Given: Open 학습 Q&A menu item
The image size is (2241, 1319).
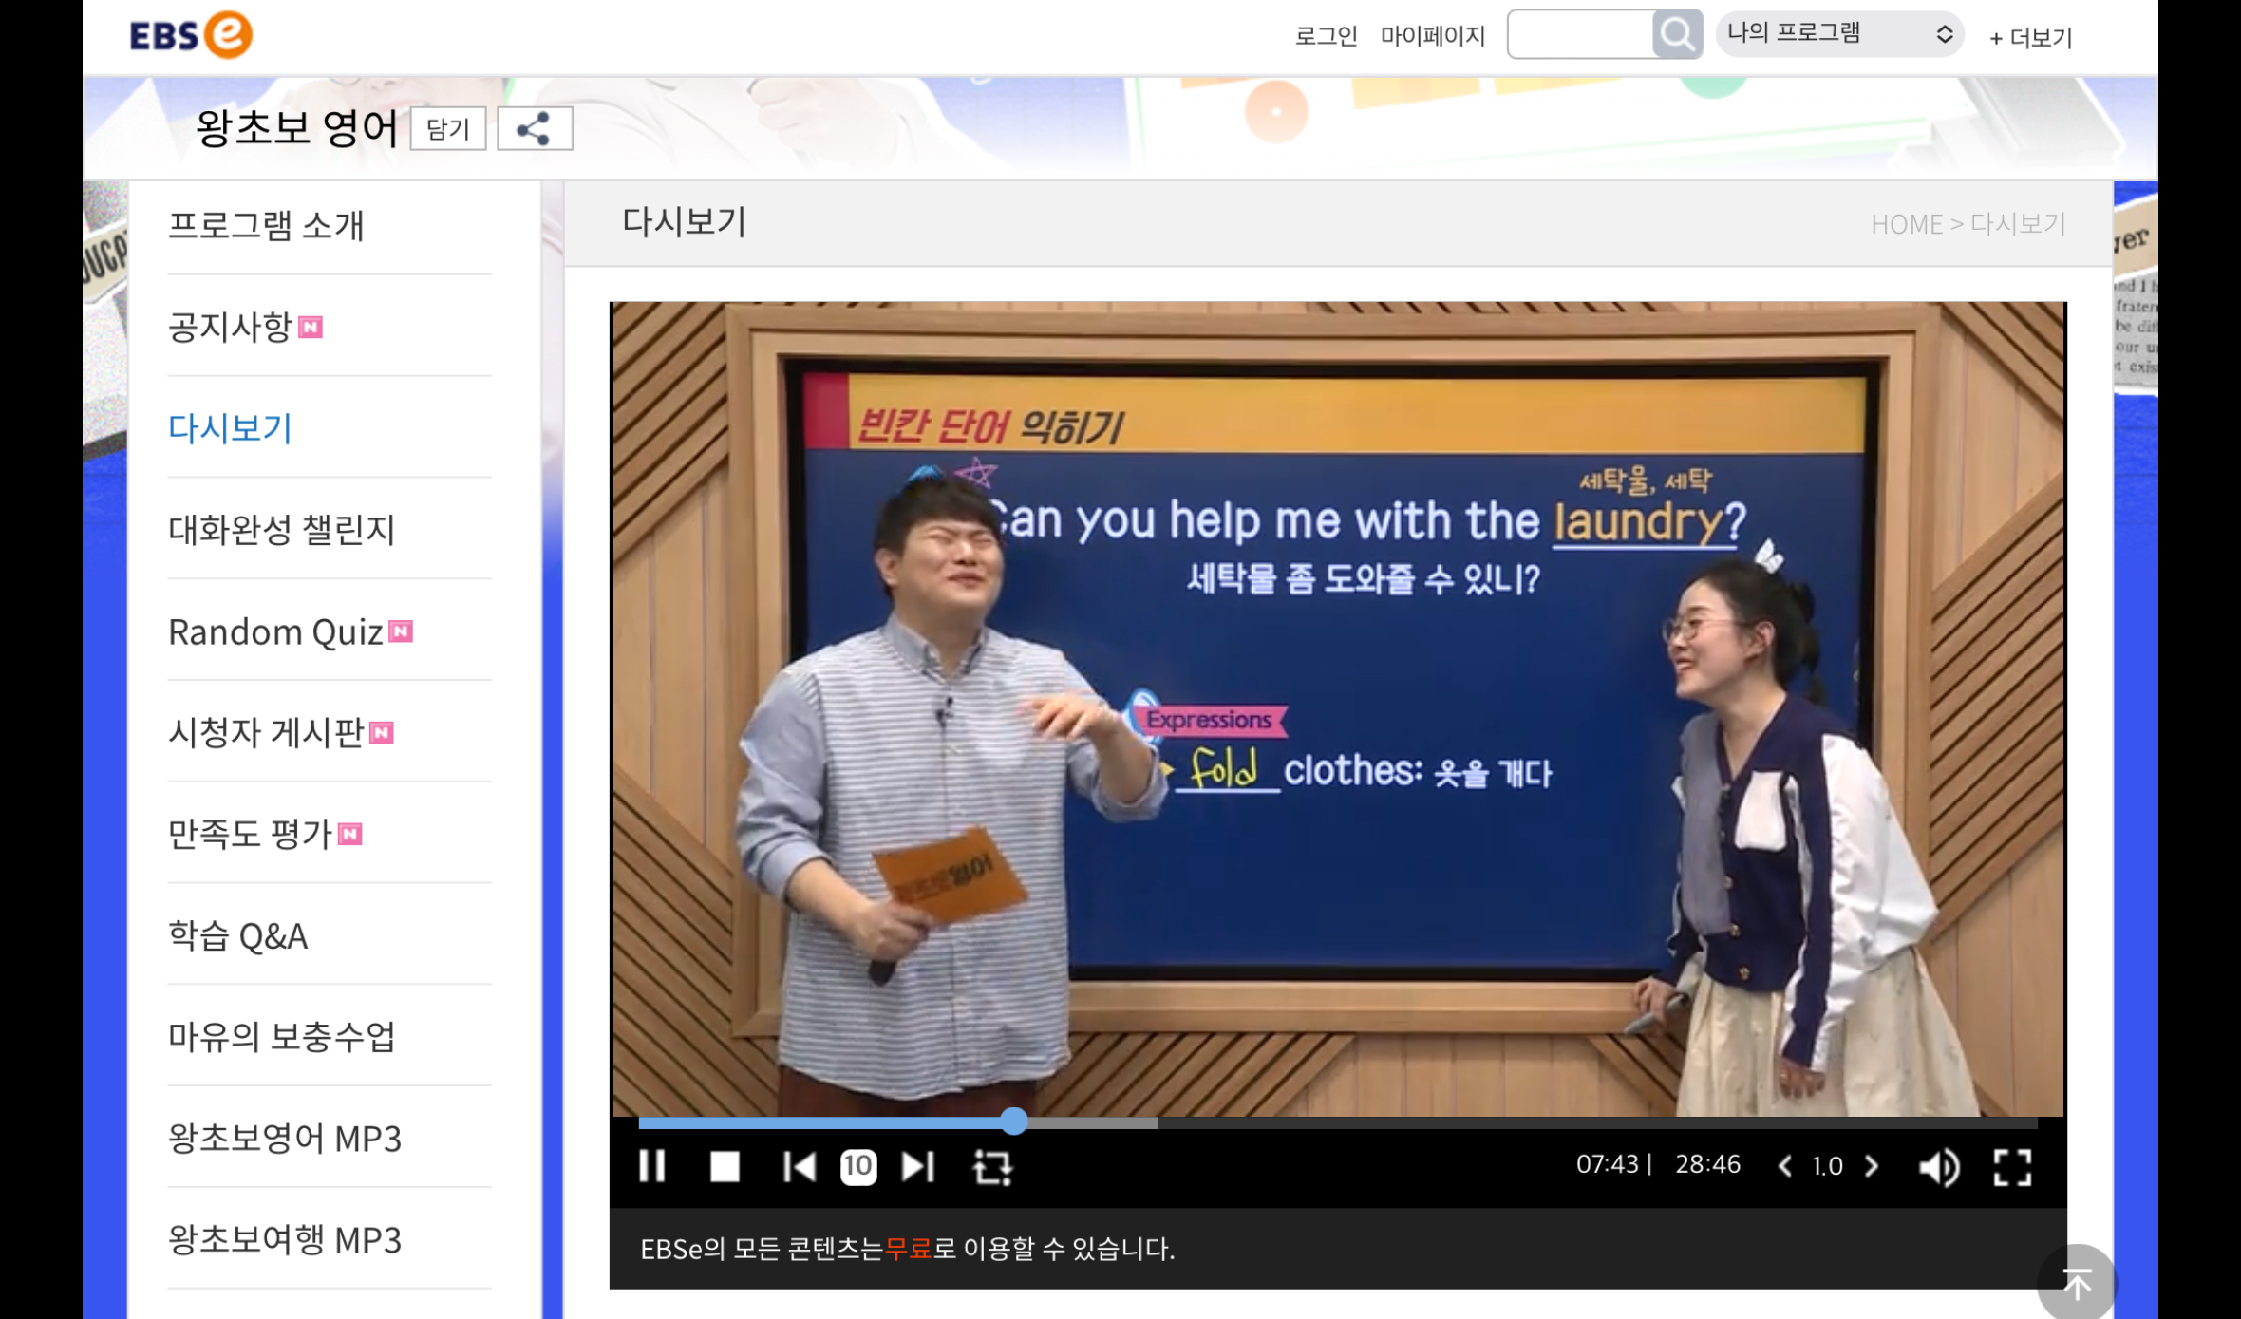Looking at the screenshot, I should (x=237, y=936).
